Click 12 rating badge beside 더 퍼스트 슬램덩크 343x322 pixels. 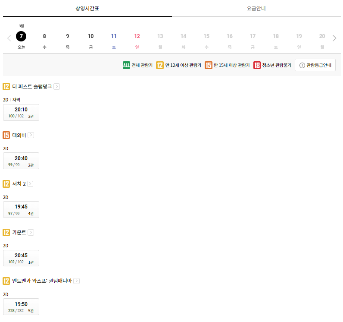(x=6, y=86)
